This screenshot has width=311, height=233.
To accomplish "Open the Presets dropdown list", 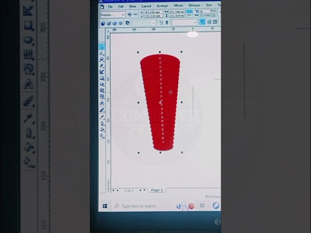I will click(123, 15).
